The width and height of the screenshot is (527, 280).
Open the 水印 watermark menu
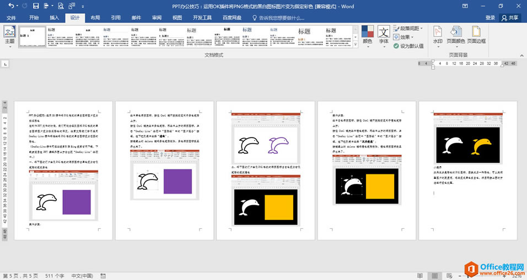click(x=438, y=36)
